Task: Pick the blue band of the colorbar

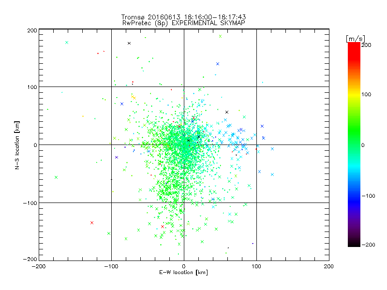Action: [354, 201]
